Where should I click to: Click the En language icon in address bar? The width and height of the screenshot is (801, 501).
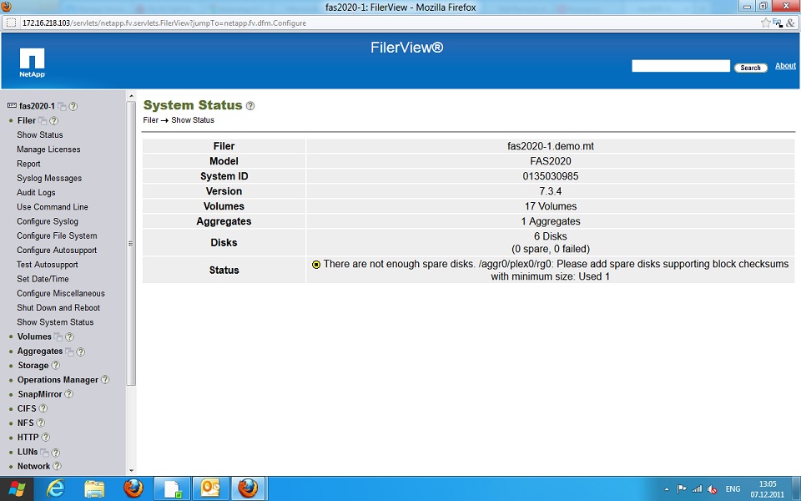[x=778, y=23]
